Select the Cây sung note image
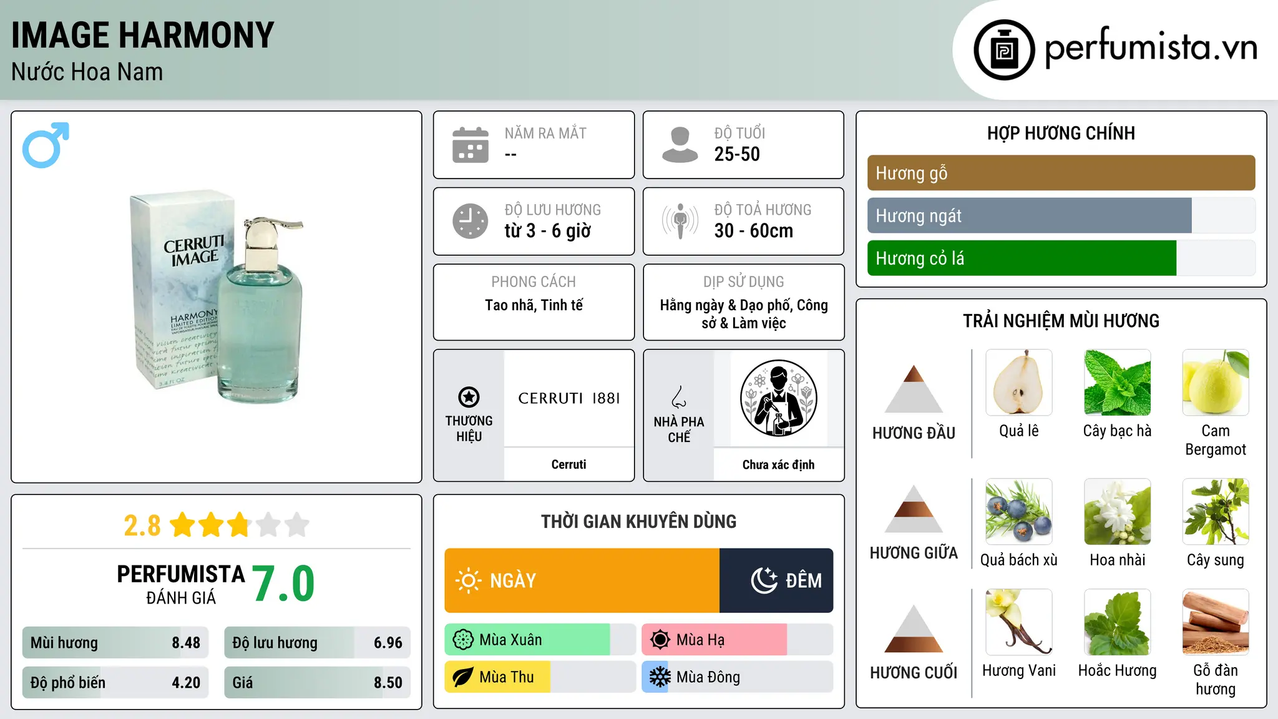 [x=1216, y=512]
